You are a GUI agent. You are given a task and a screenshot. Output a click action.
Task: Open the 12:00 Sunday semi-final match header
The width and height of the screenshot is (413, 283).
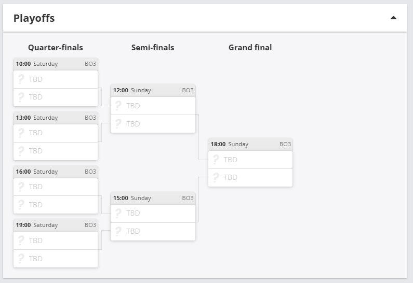point(153,90)
